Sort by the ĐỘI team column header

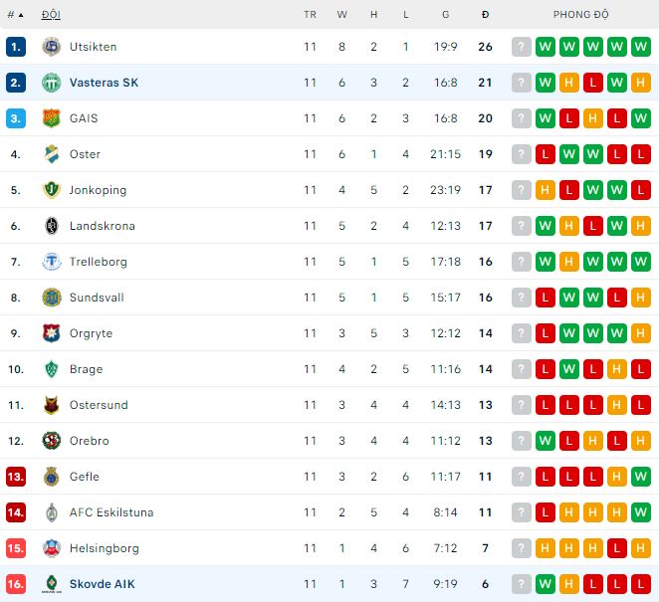(51, 15)
